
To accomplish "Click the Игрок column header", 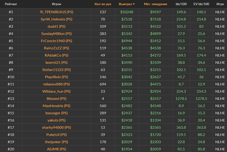I will pyautogui.click(x=56, y=4).
